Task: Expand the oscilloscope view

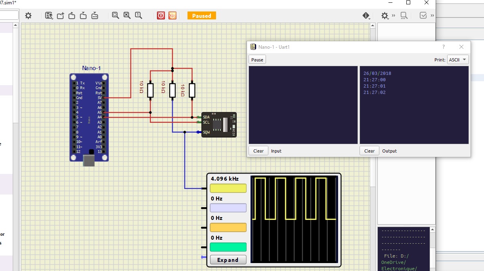Action: 228,260
